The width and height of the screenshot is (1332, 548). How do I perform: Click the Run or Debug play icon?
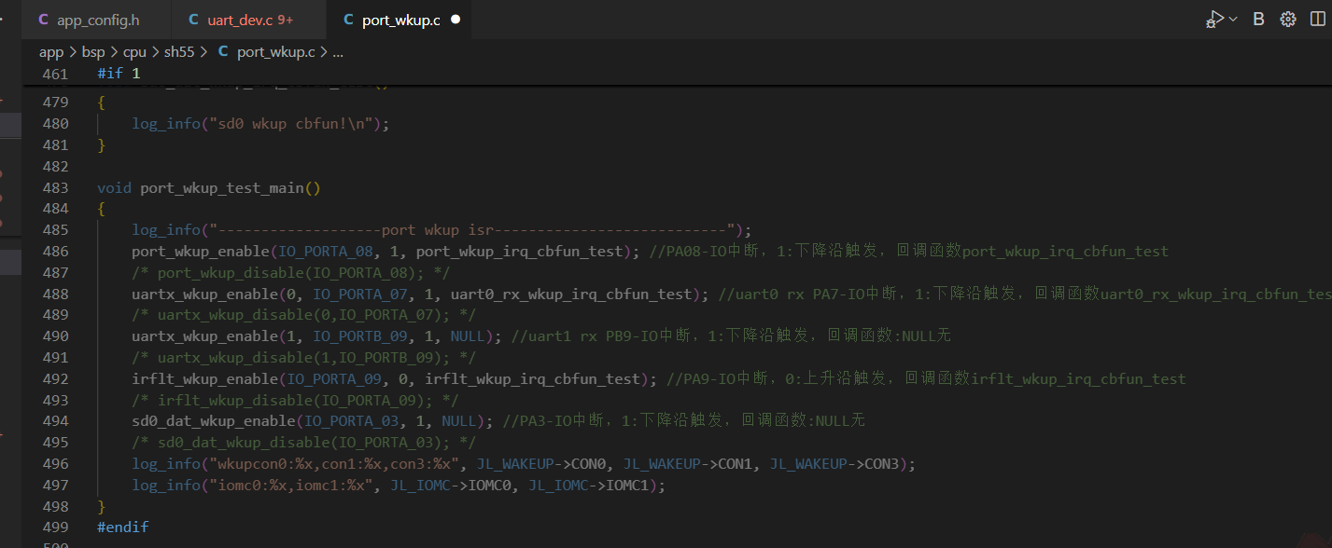click(1214, 20)
